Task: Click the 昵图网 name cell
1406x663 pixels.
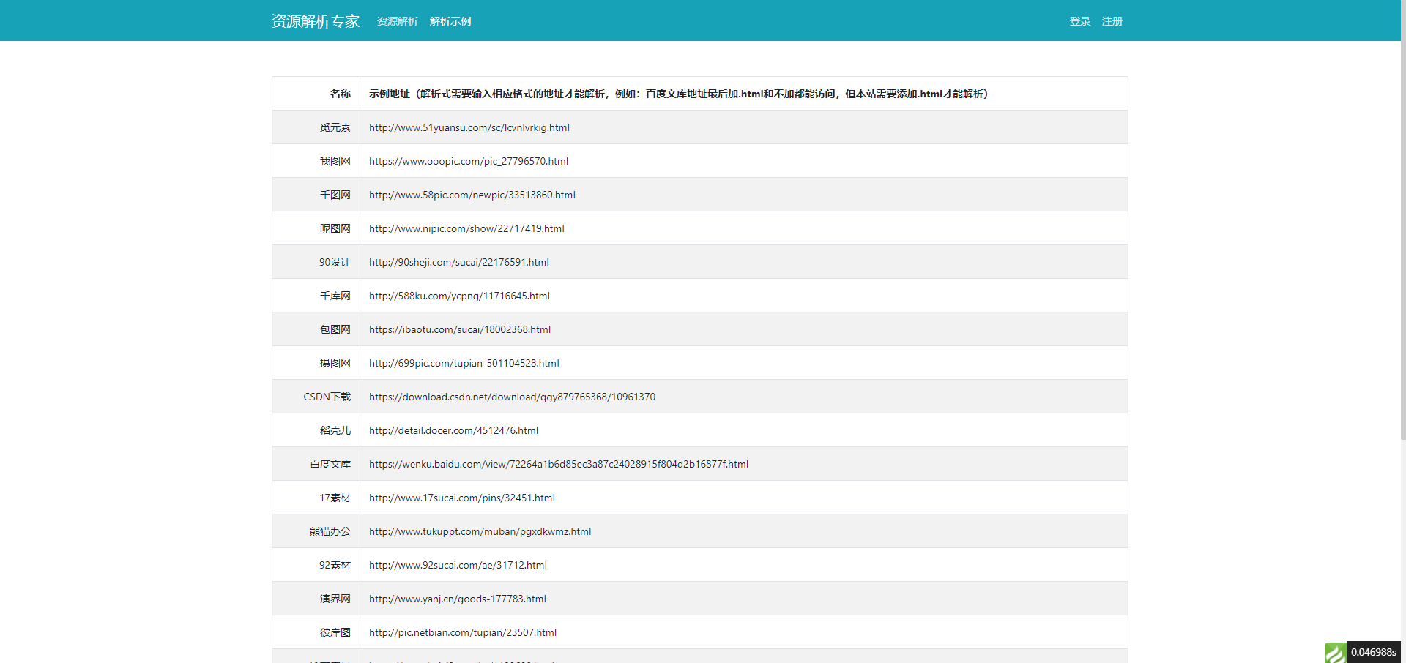Action: tap(316, 228)
